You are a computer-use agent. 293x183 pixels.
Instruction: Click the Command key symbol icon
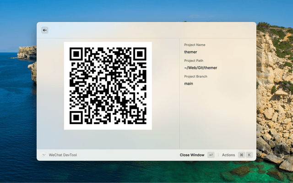pos(241,155)
